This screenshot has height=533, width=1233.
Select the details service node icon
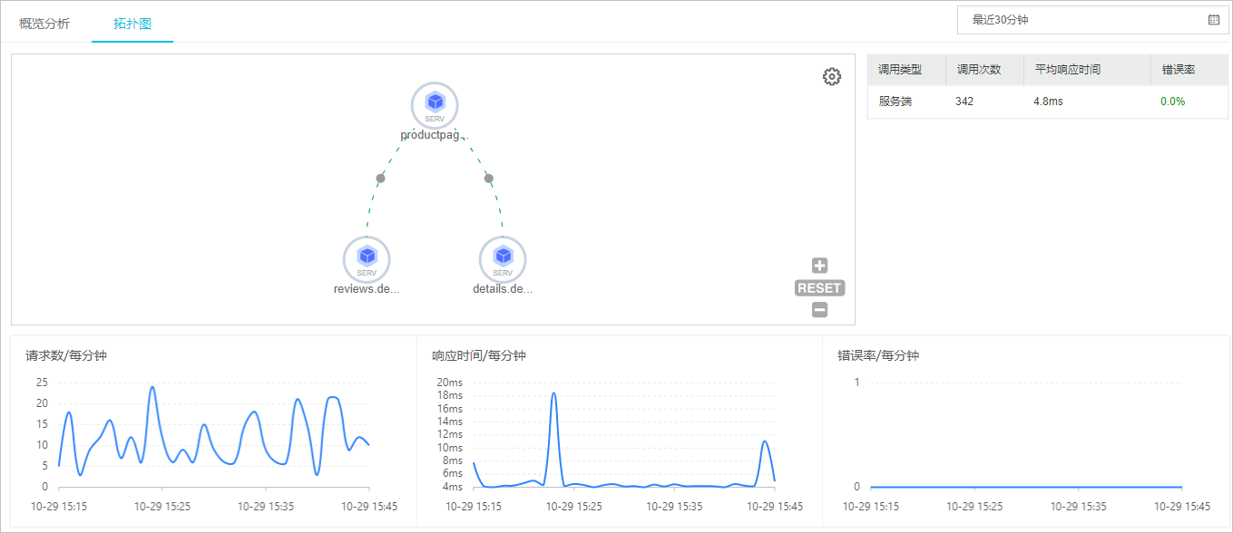[x=503, y=258]
